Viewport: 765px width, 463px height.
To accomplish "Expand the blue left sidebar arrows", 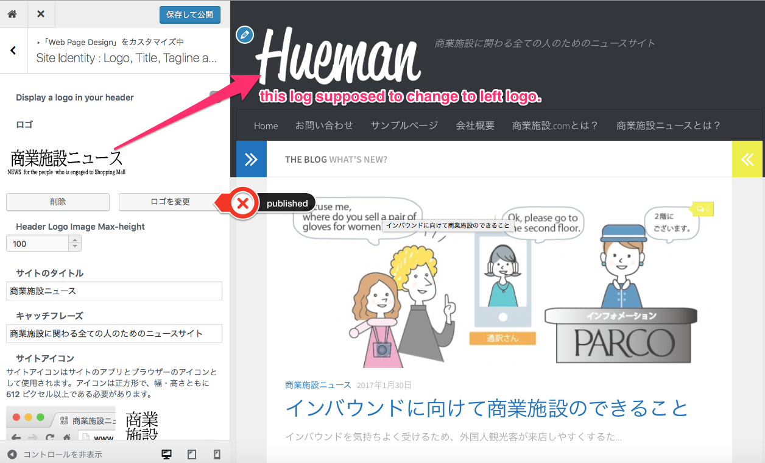I will (x=252, y=159).
